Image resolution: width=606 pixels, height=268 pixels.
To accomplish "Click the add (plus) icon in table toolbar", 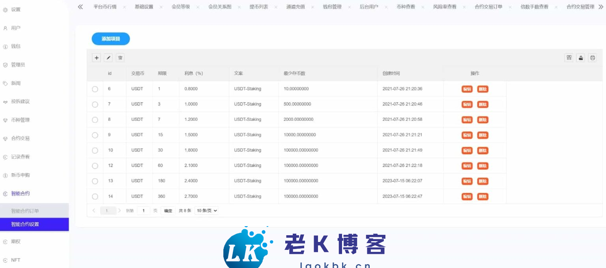I will (97, 58).
